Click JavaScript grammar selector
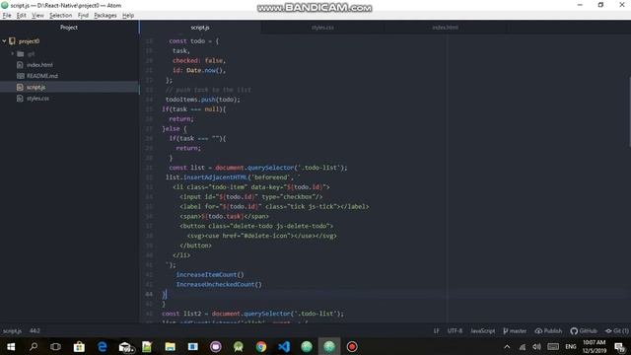This screenshot has height=355, width=631. tap(482, 331)
